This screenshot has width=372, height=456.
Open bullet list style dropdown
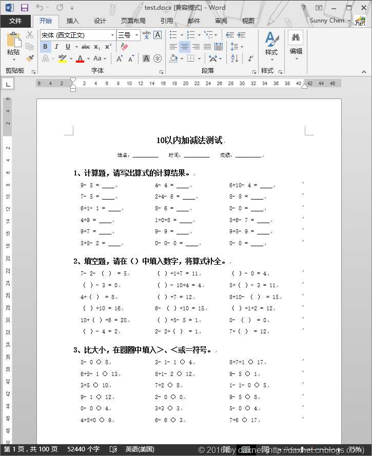click(182, 35)
